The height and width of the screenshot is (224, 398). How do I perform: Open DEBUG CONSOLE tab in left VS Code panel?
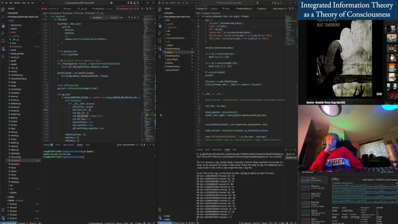pos(69,145)
